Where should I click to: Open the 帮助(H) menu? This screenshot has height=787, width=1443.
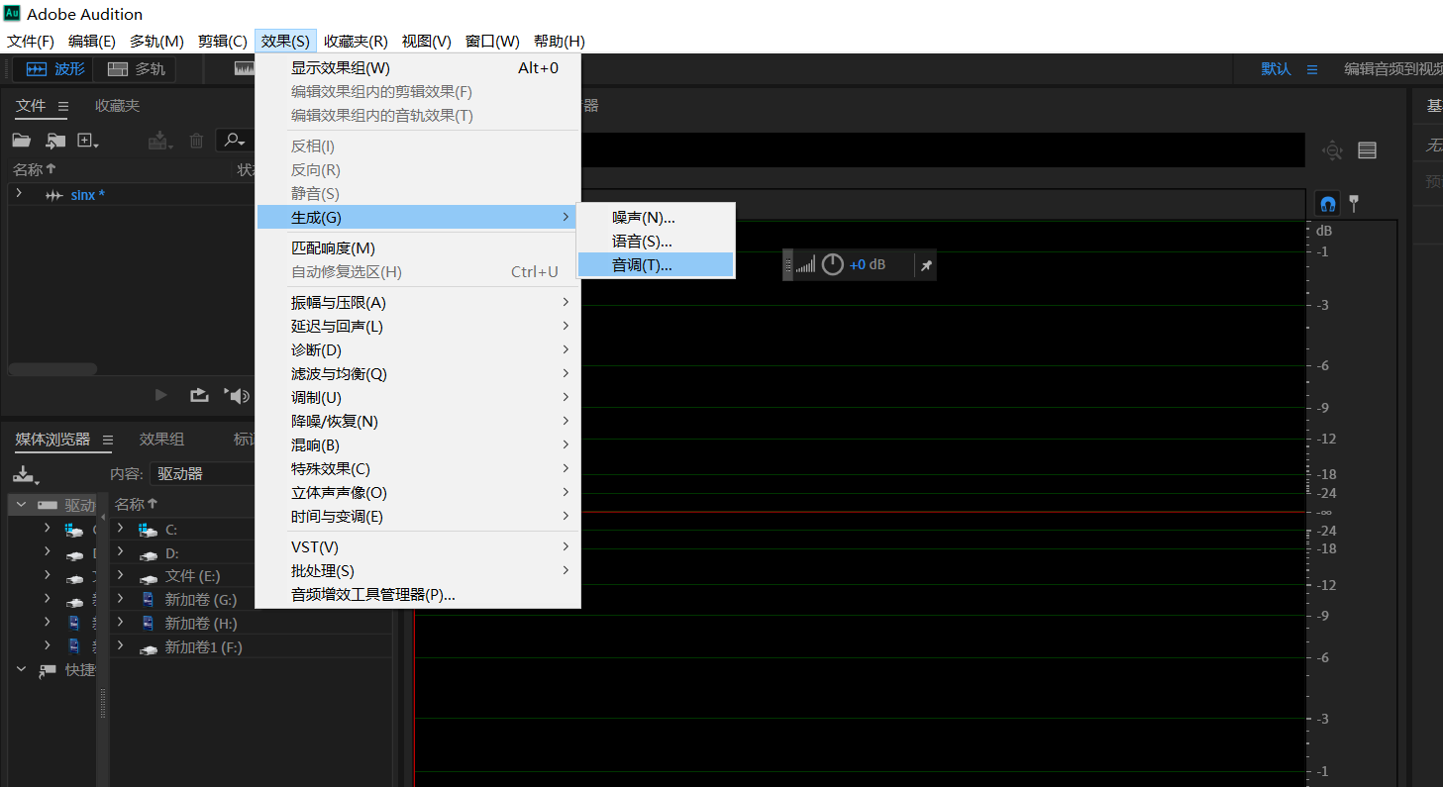[560, 42]
